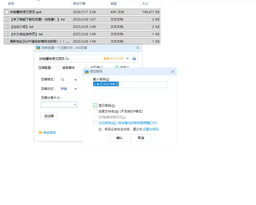Image resolution: width=256 pixels, height=205 pixels.
Task: Click the apk file icon in first row
Action: point(7,12)
